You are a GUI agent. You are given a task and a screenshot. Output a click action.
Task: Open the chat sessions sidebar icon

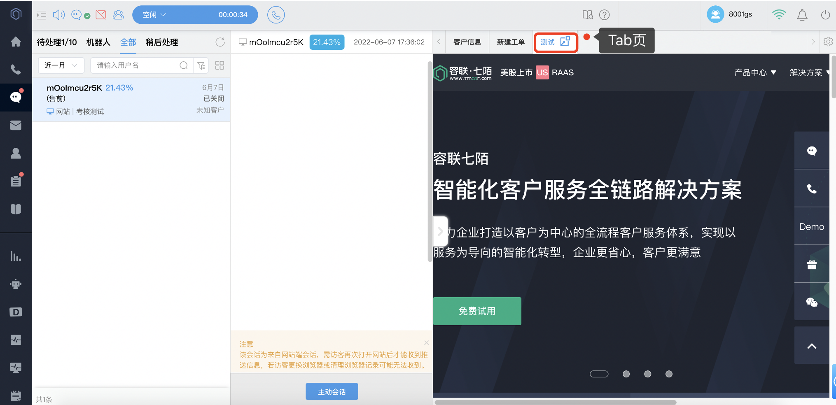[x=16, y=97]
